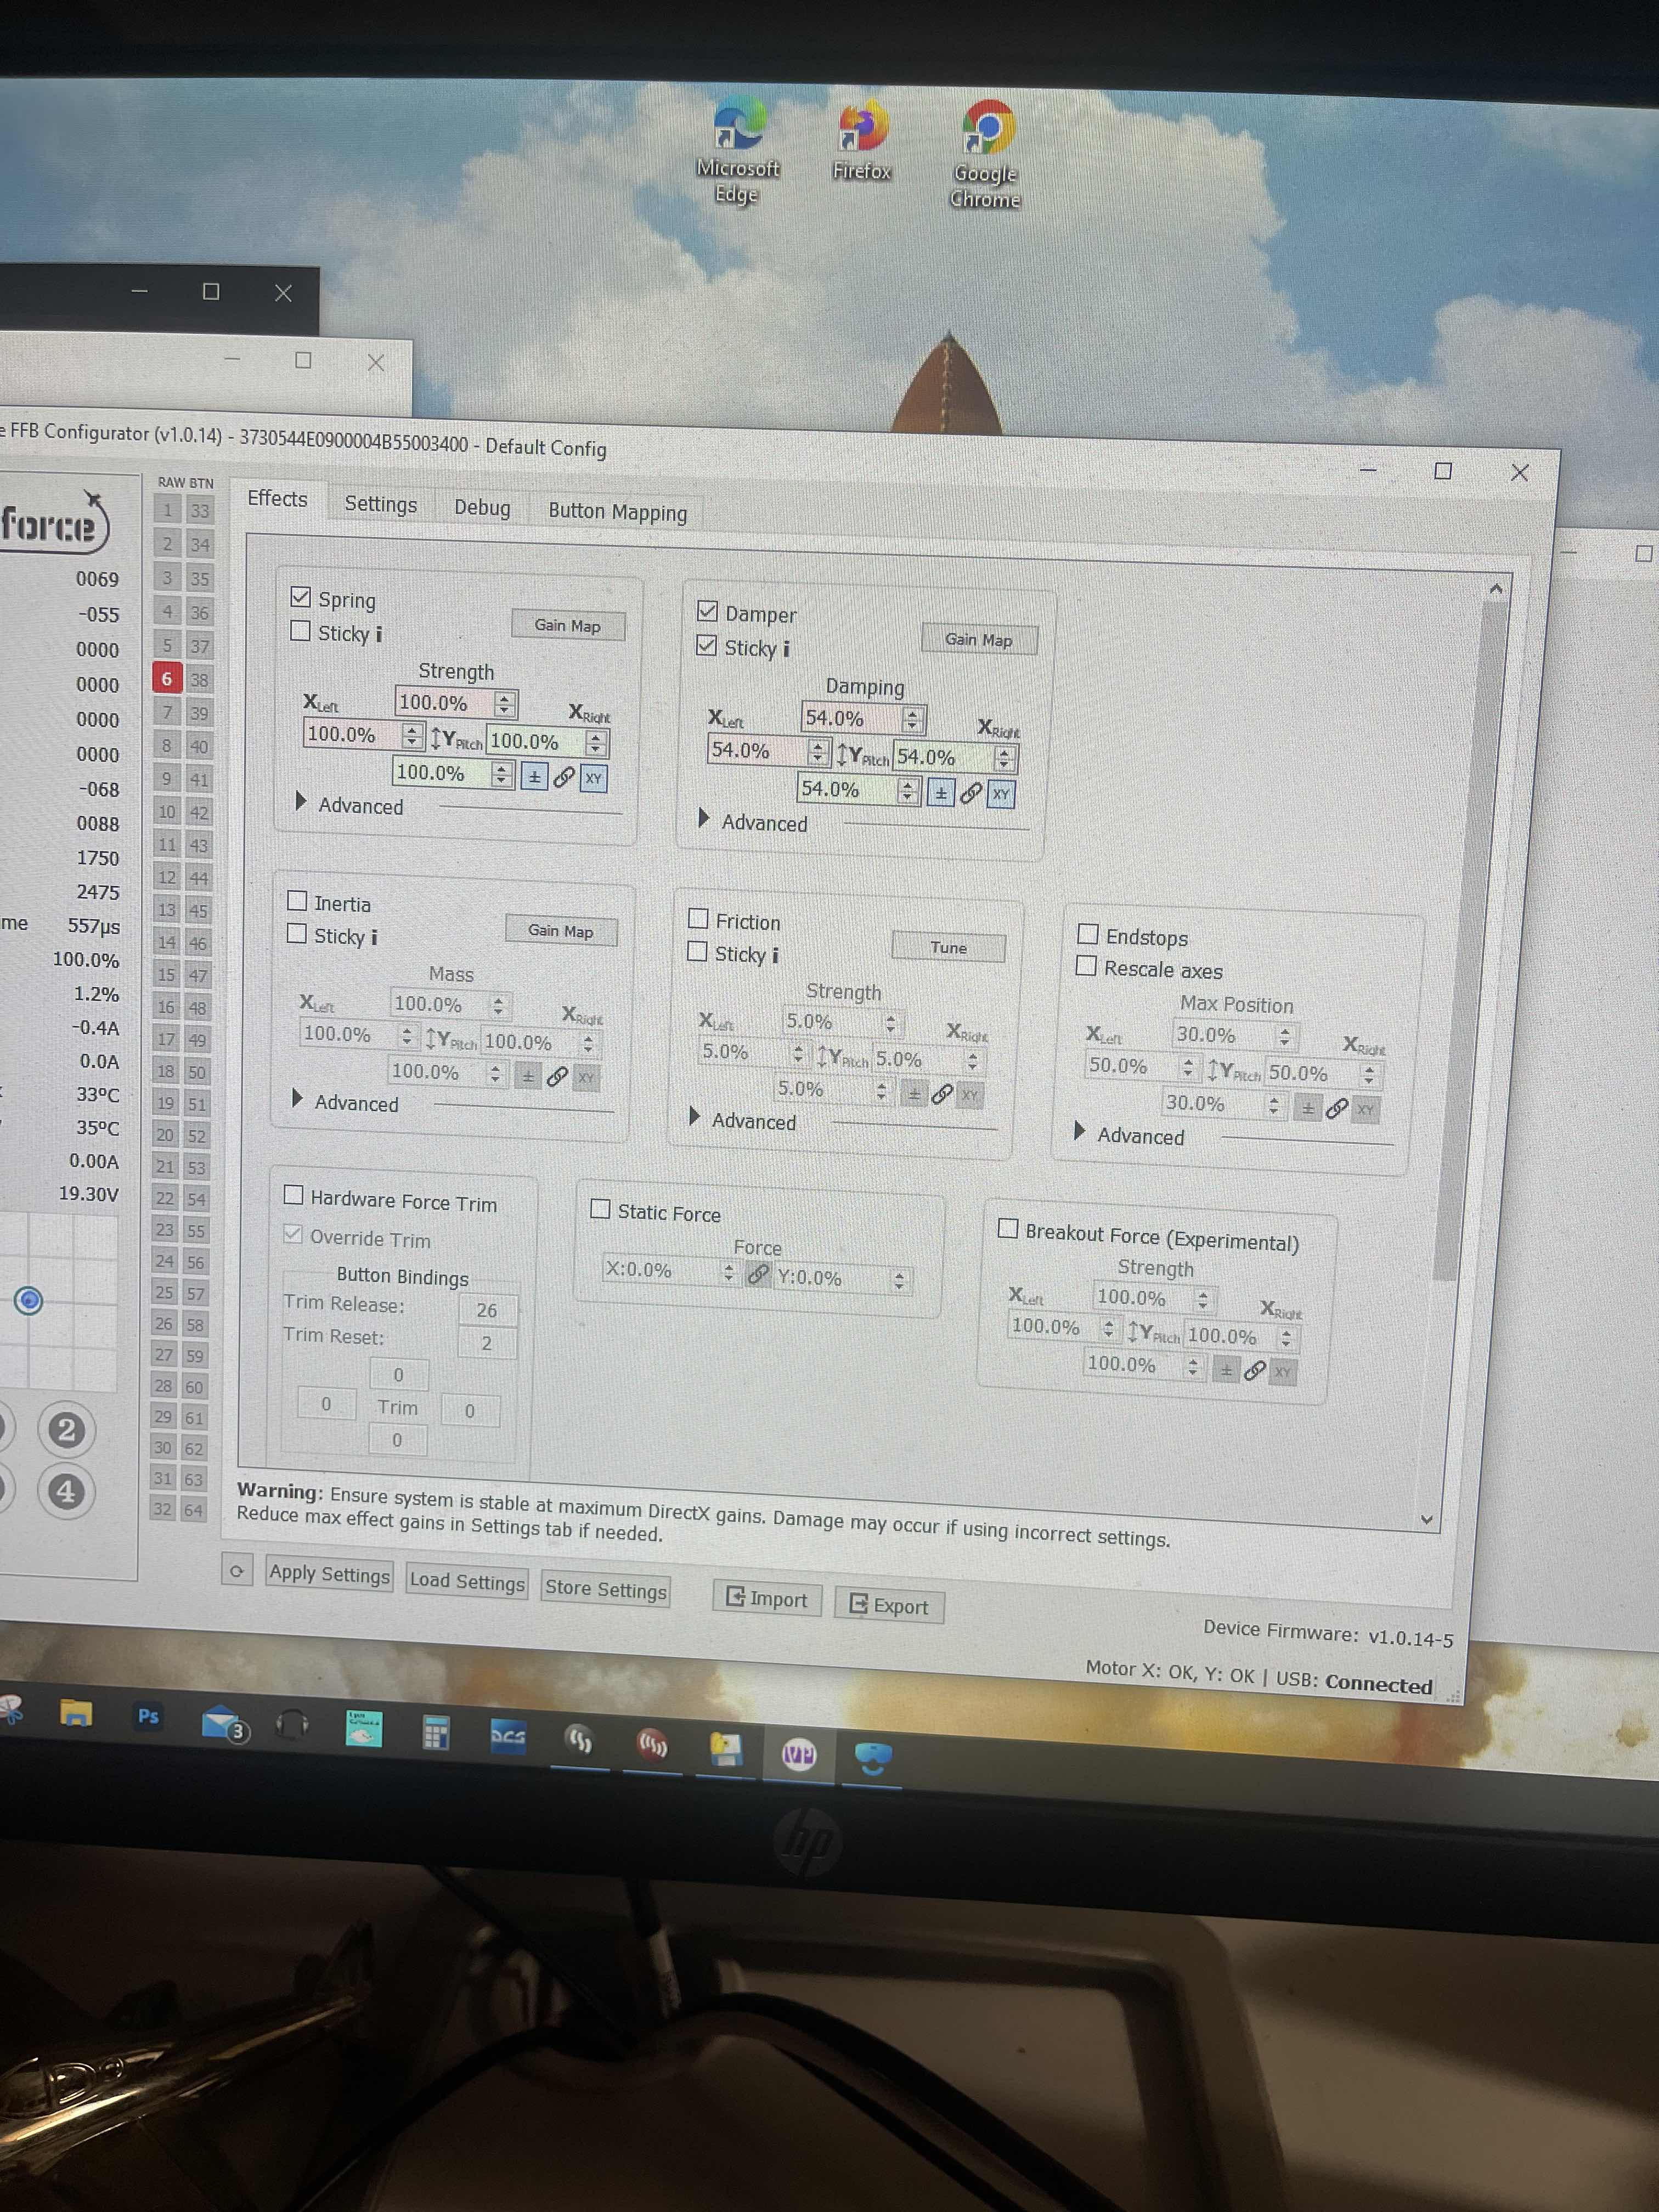
Task: Click the Store Settings button
Action: pyautogui.click(x=605, y=1588)
